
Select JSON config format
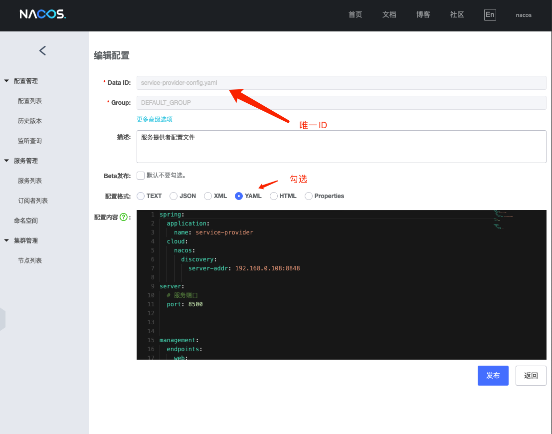click(x=173, y=196)
